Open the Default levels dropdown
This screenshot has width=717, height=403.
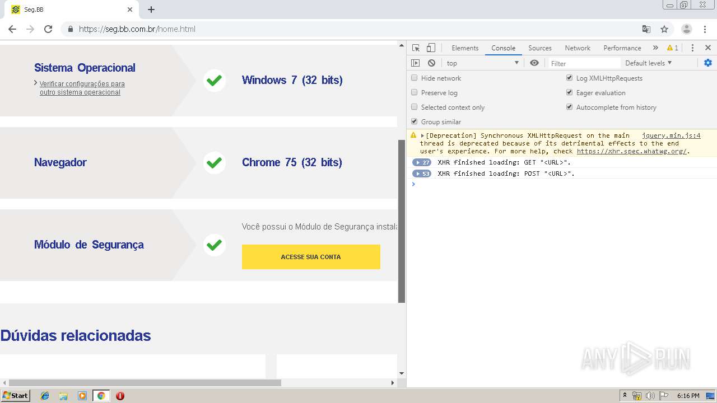pyautogui.click(x=648, y=63)
